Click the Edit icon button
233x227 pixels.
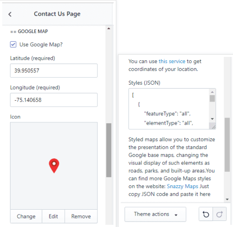pos(53,216)
